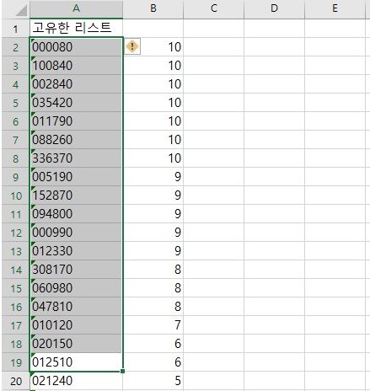
Task: Select row 20 header
Action: click(x=15, y=381)
